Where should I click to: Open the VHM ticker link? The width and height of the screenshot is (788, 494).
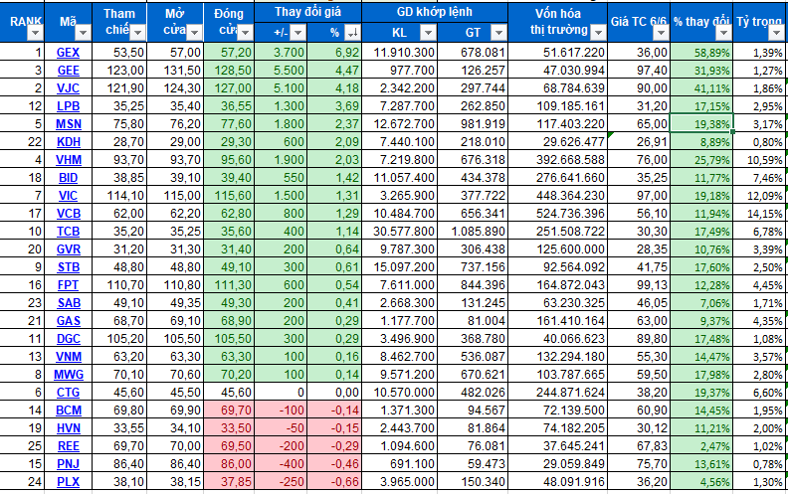click(69, 160)
